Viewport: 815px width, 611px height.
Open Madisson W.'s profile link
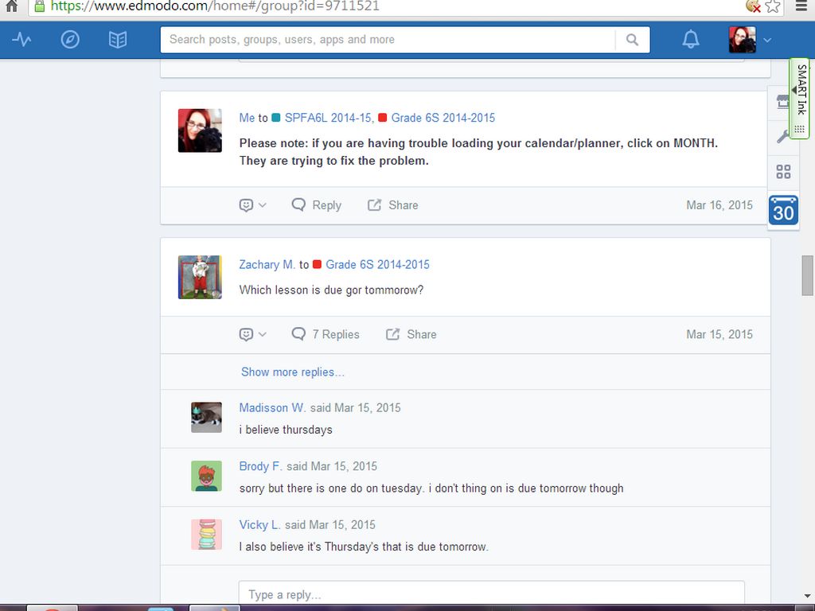coord(272,408)
